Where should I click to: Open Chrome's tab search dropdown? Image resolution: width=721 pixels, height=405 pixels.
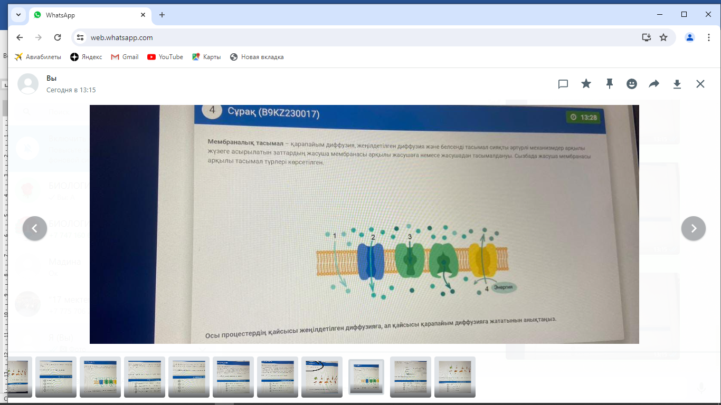18,15
